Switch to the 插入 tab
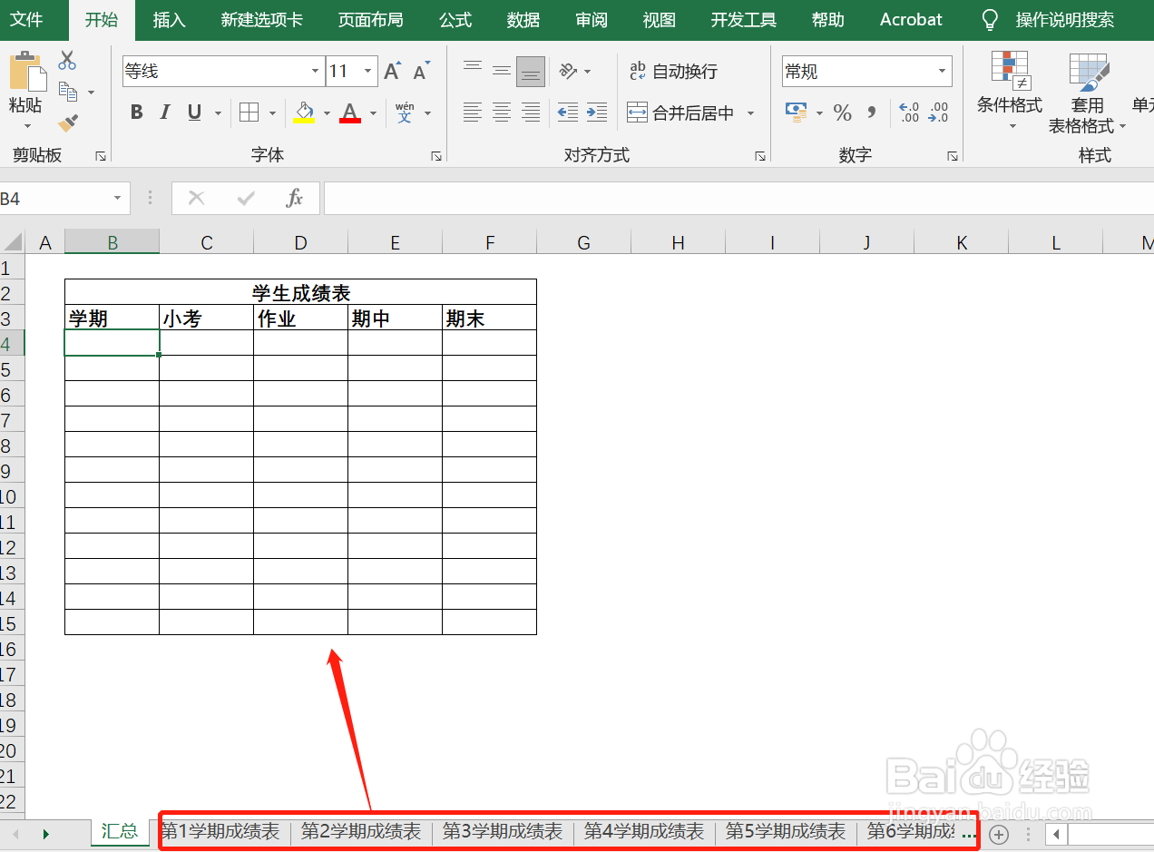This screenshot has height=852, width=1154. 169,20
